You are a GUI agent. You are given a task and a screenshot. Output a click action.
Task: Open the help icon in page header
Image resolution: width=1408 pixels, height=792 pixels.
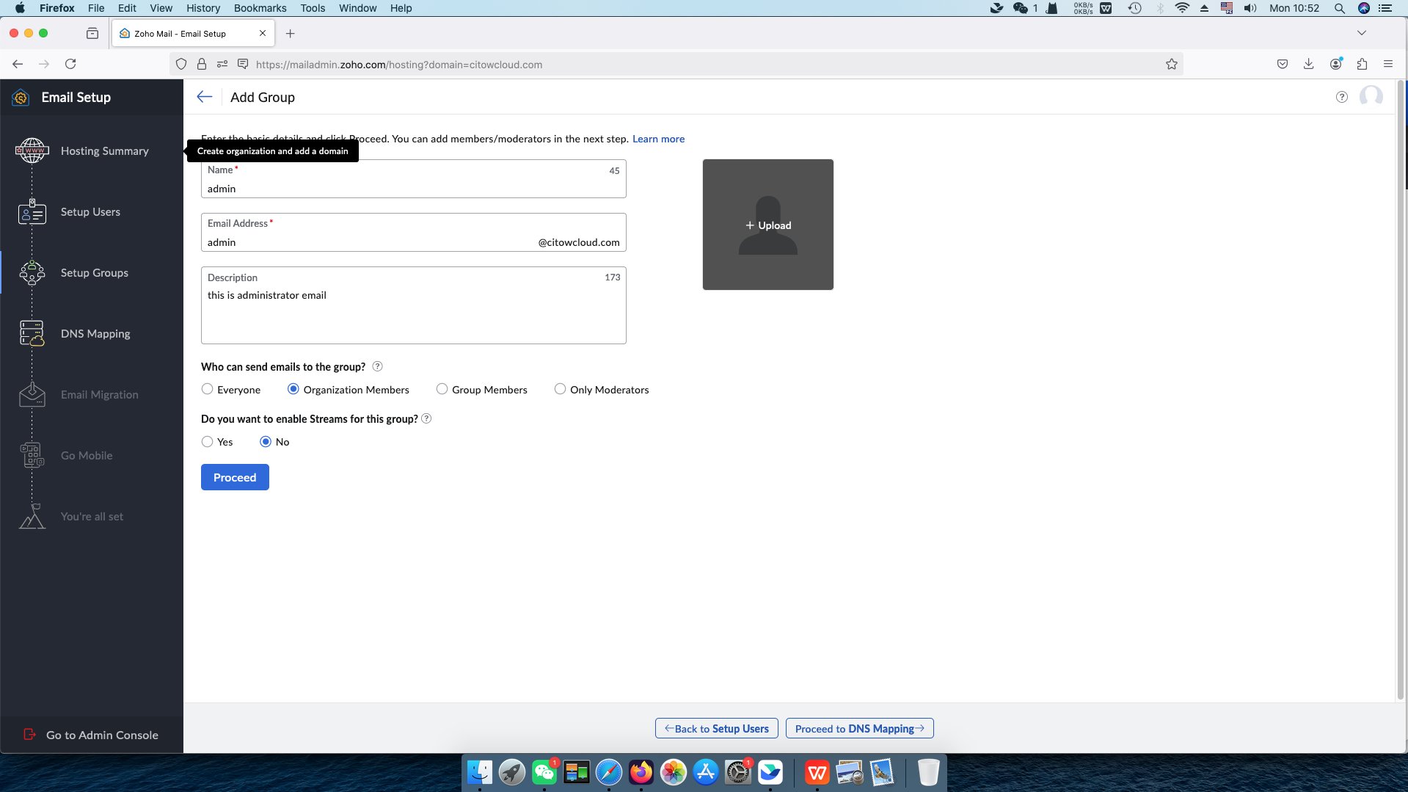click(1341, 97)
